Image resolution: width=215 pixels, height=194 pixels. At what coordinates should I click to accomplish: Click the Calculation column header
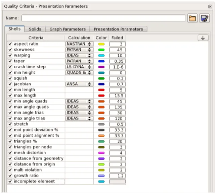(79, 38)
